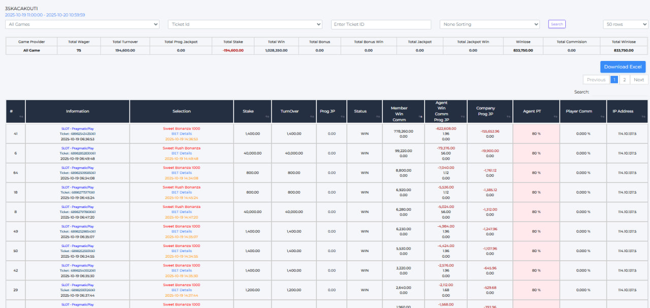Click sort arrows in Prog JP header

point(342,117)
